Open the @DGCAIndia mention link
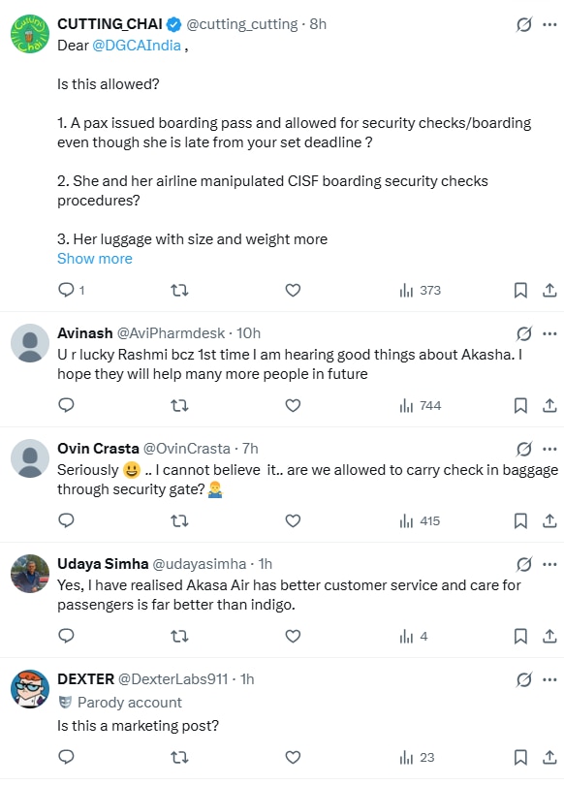 [137, 46]
